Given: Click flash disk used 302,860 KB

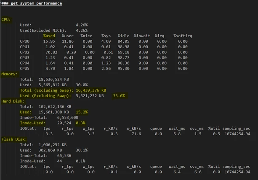Looking at the screenshot, I should 50,150.
